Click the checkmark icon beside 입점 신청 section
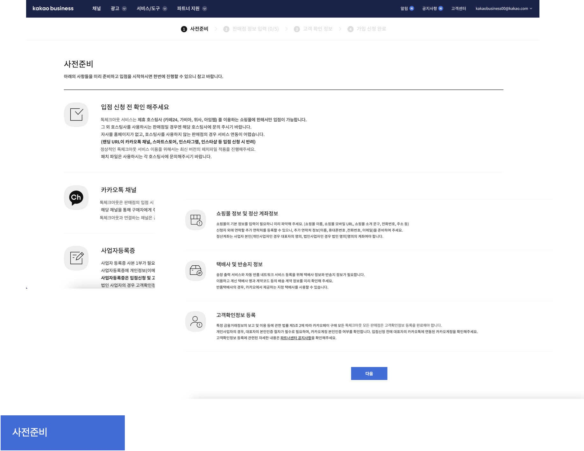Screen dimensions: 584x451 point(76,115)
